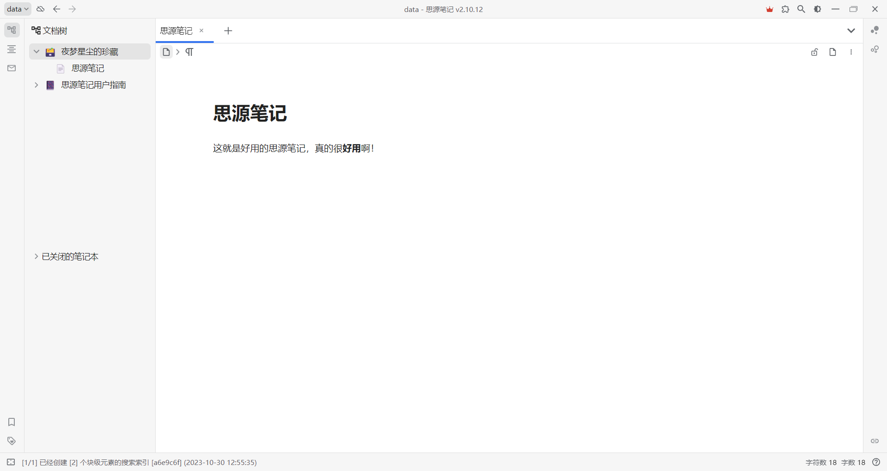Open the Global graph icon
The height and width of the screenshot is (471, 887).
click(875, 49)
